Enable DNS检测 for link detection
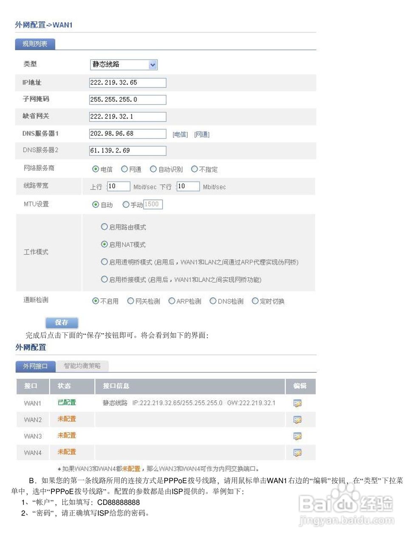This screenshot has height=544, width=420. [213, 300]
